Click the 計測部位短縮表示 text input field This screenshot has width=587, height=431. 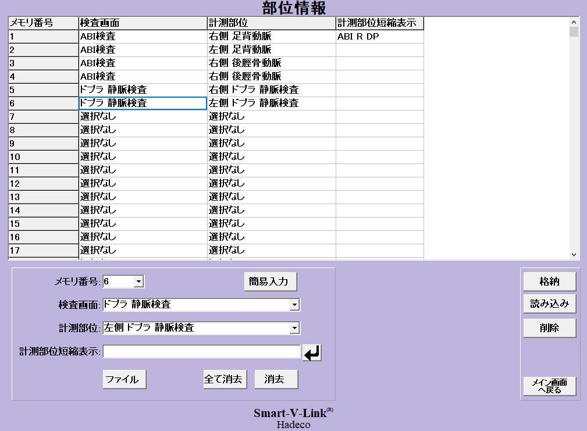[x=201, y=351]
